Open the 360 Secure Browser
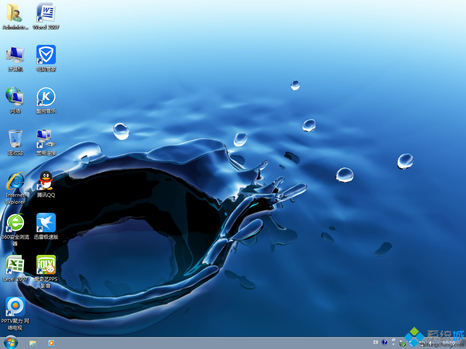 (15, 223)
